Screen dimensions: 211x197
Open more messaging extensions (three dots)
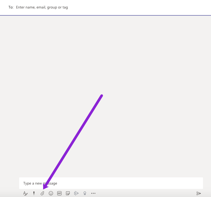coord(93,193)
